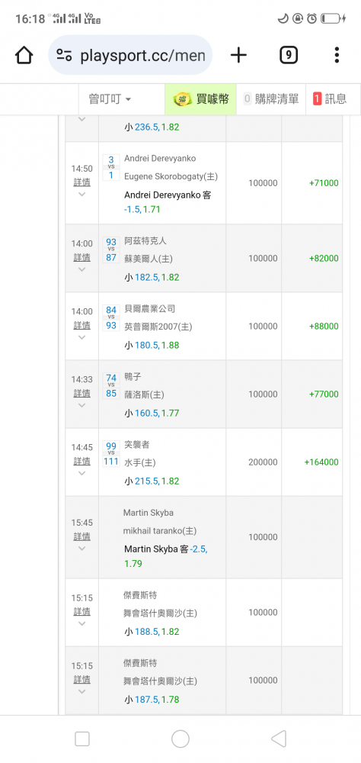
Task: Expand chevron under 15:45 Martin Skyba match
Action: click(81, 549)
